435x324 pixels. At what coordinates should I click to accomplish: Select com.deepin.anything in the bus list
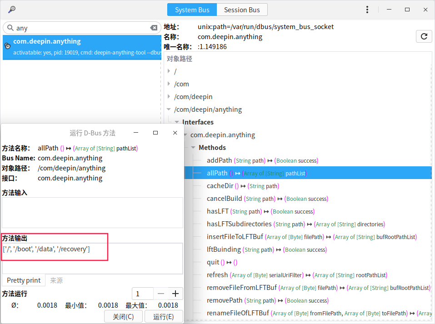pyautogui.click(x=82, y=47)
